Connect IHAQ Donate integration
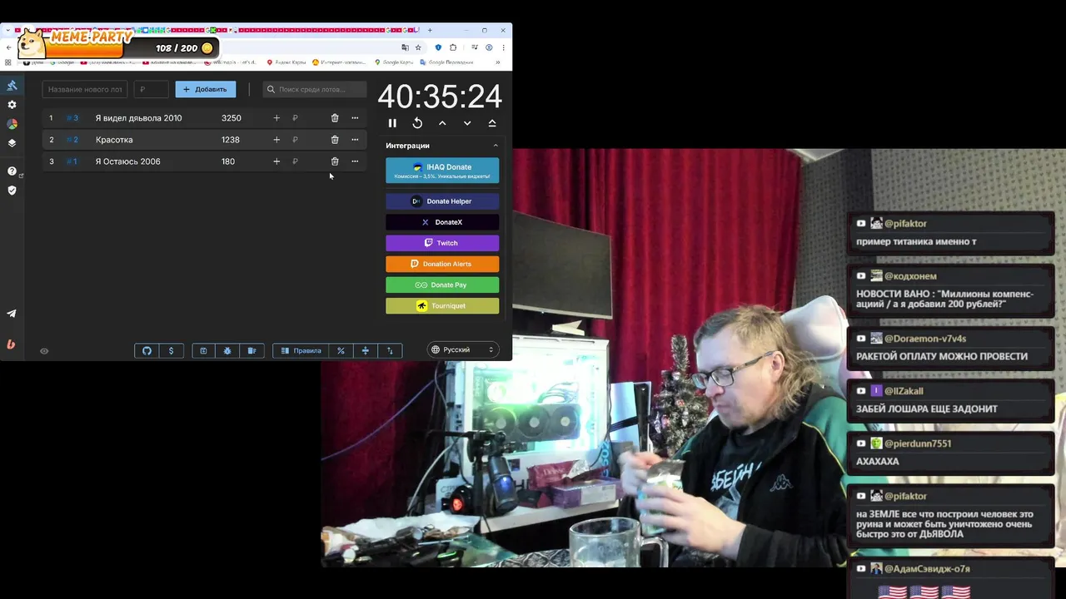 coord(442,171)
